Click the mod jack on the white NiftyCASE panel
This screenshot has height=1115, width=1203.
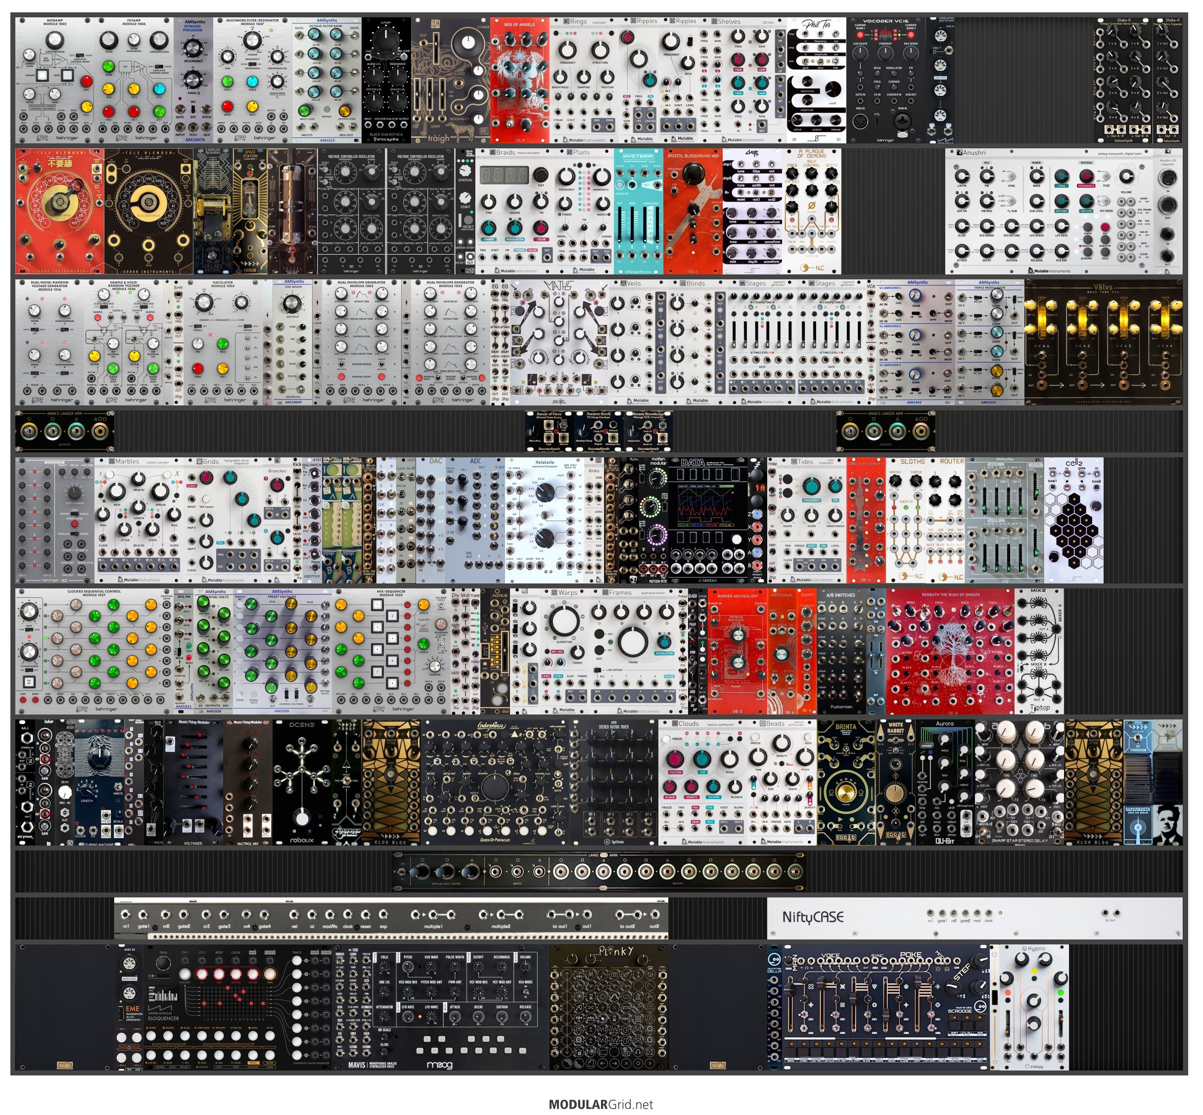click(977, 913)
